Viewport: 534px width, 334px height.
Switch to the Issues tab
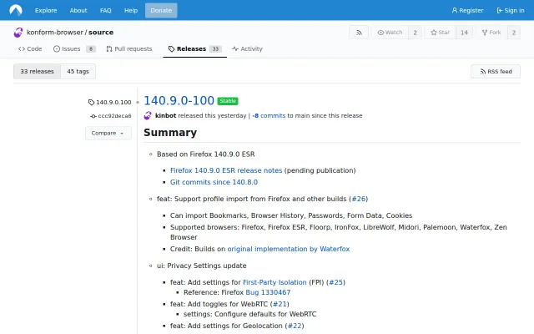pos(74,48)
